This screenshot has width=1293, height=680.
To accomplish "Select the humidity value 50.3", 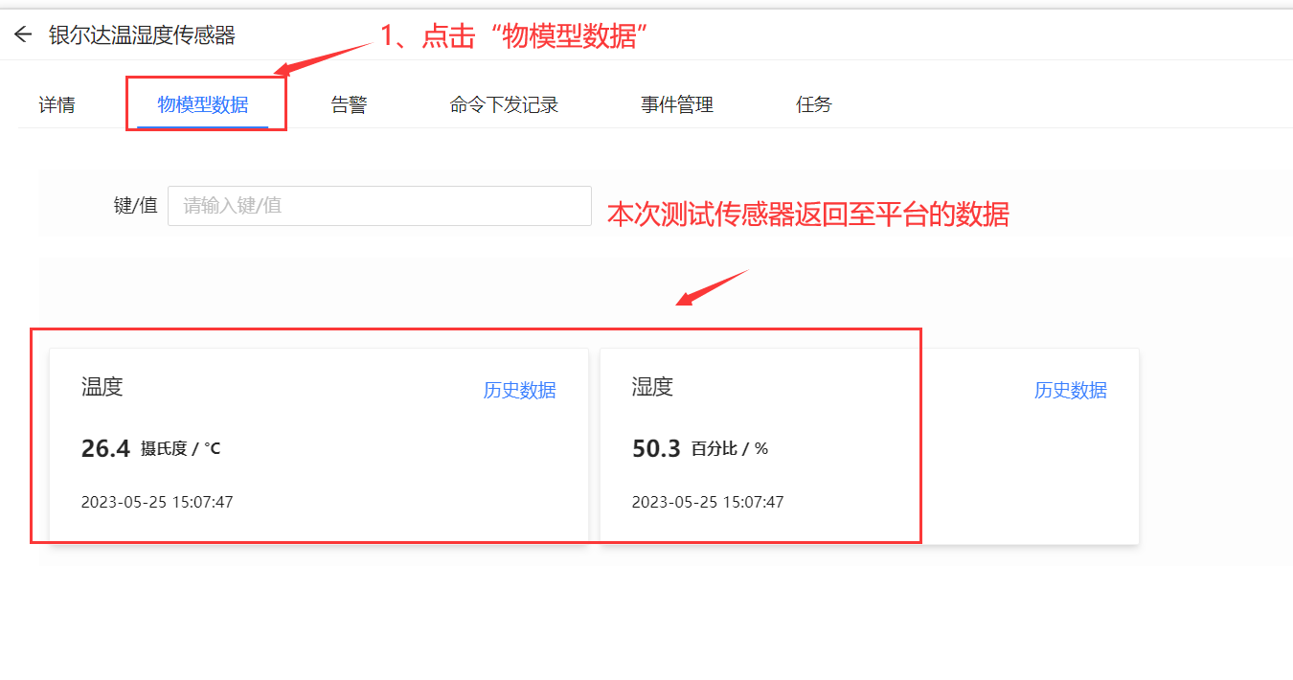I will (656, 448).
